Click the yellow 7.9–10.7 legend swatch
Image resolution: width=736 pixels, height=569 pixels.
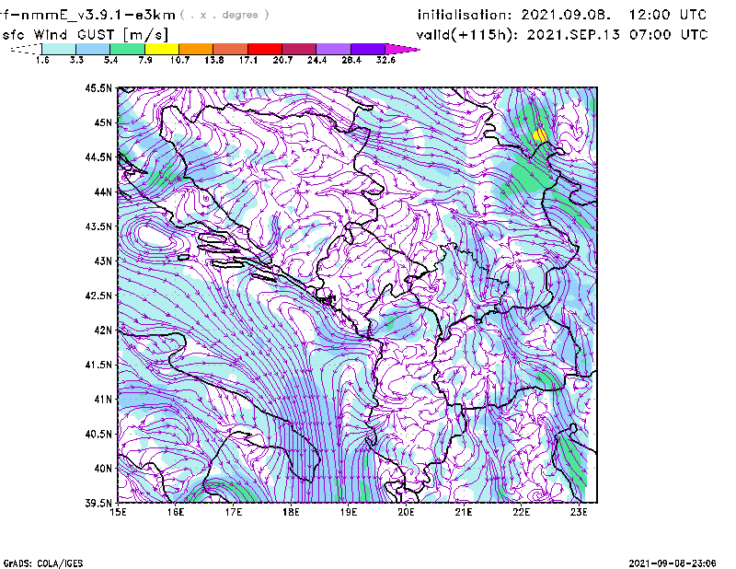162,49
